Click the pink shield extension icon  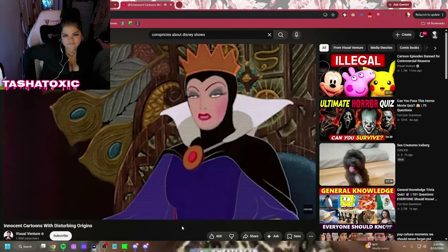tap(378, 15)
